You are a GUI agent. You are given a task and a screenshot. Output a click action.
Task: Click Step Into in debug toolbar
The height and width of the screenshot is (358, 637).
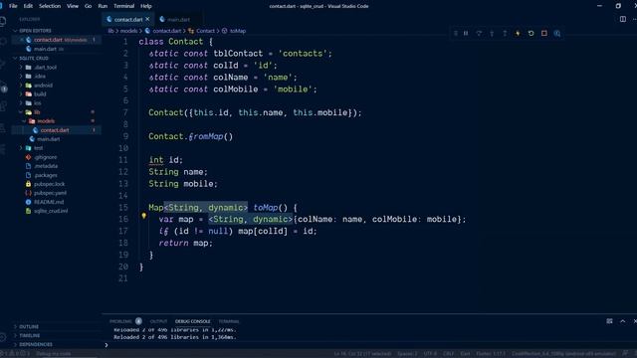click(492, 33)
